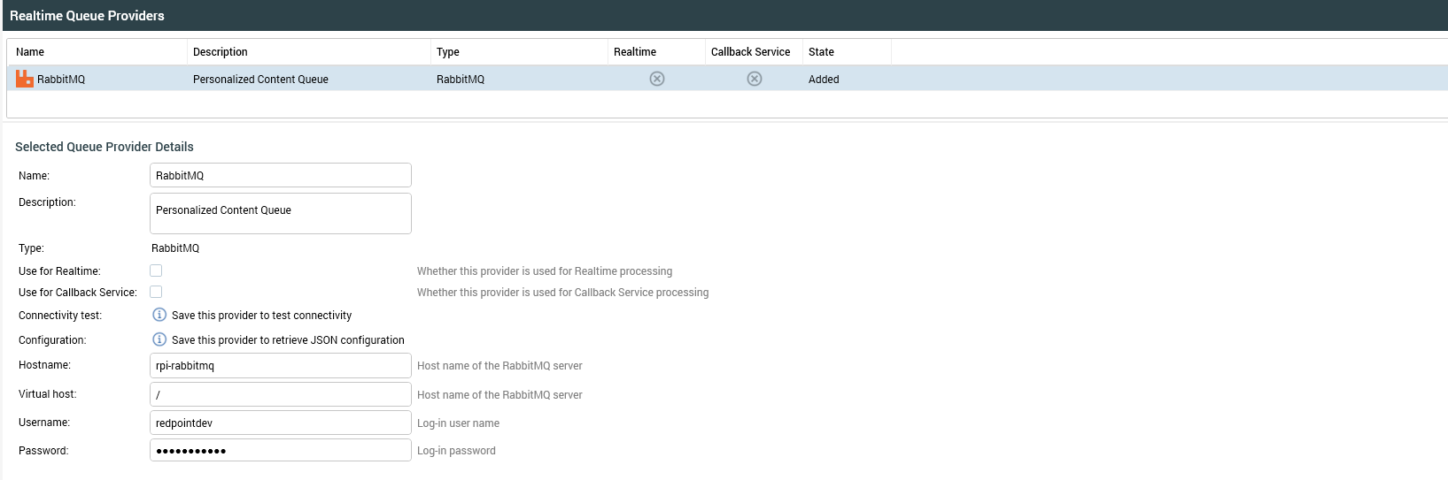Click the Callback Service column header
The width and height of the screenshot is (1448, 480).
pyautogui.click(x=750, y=52)
